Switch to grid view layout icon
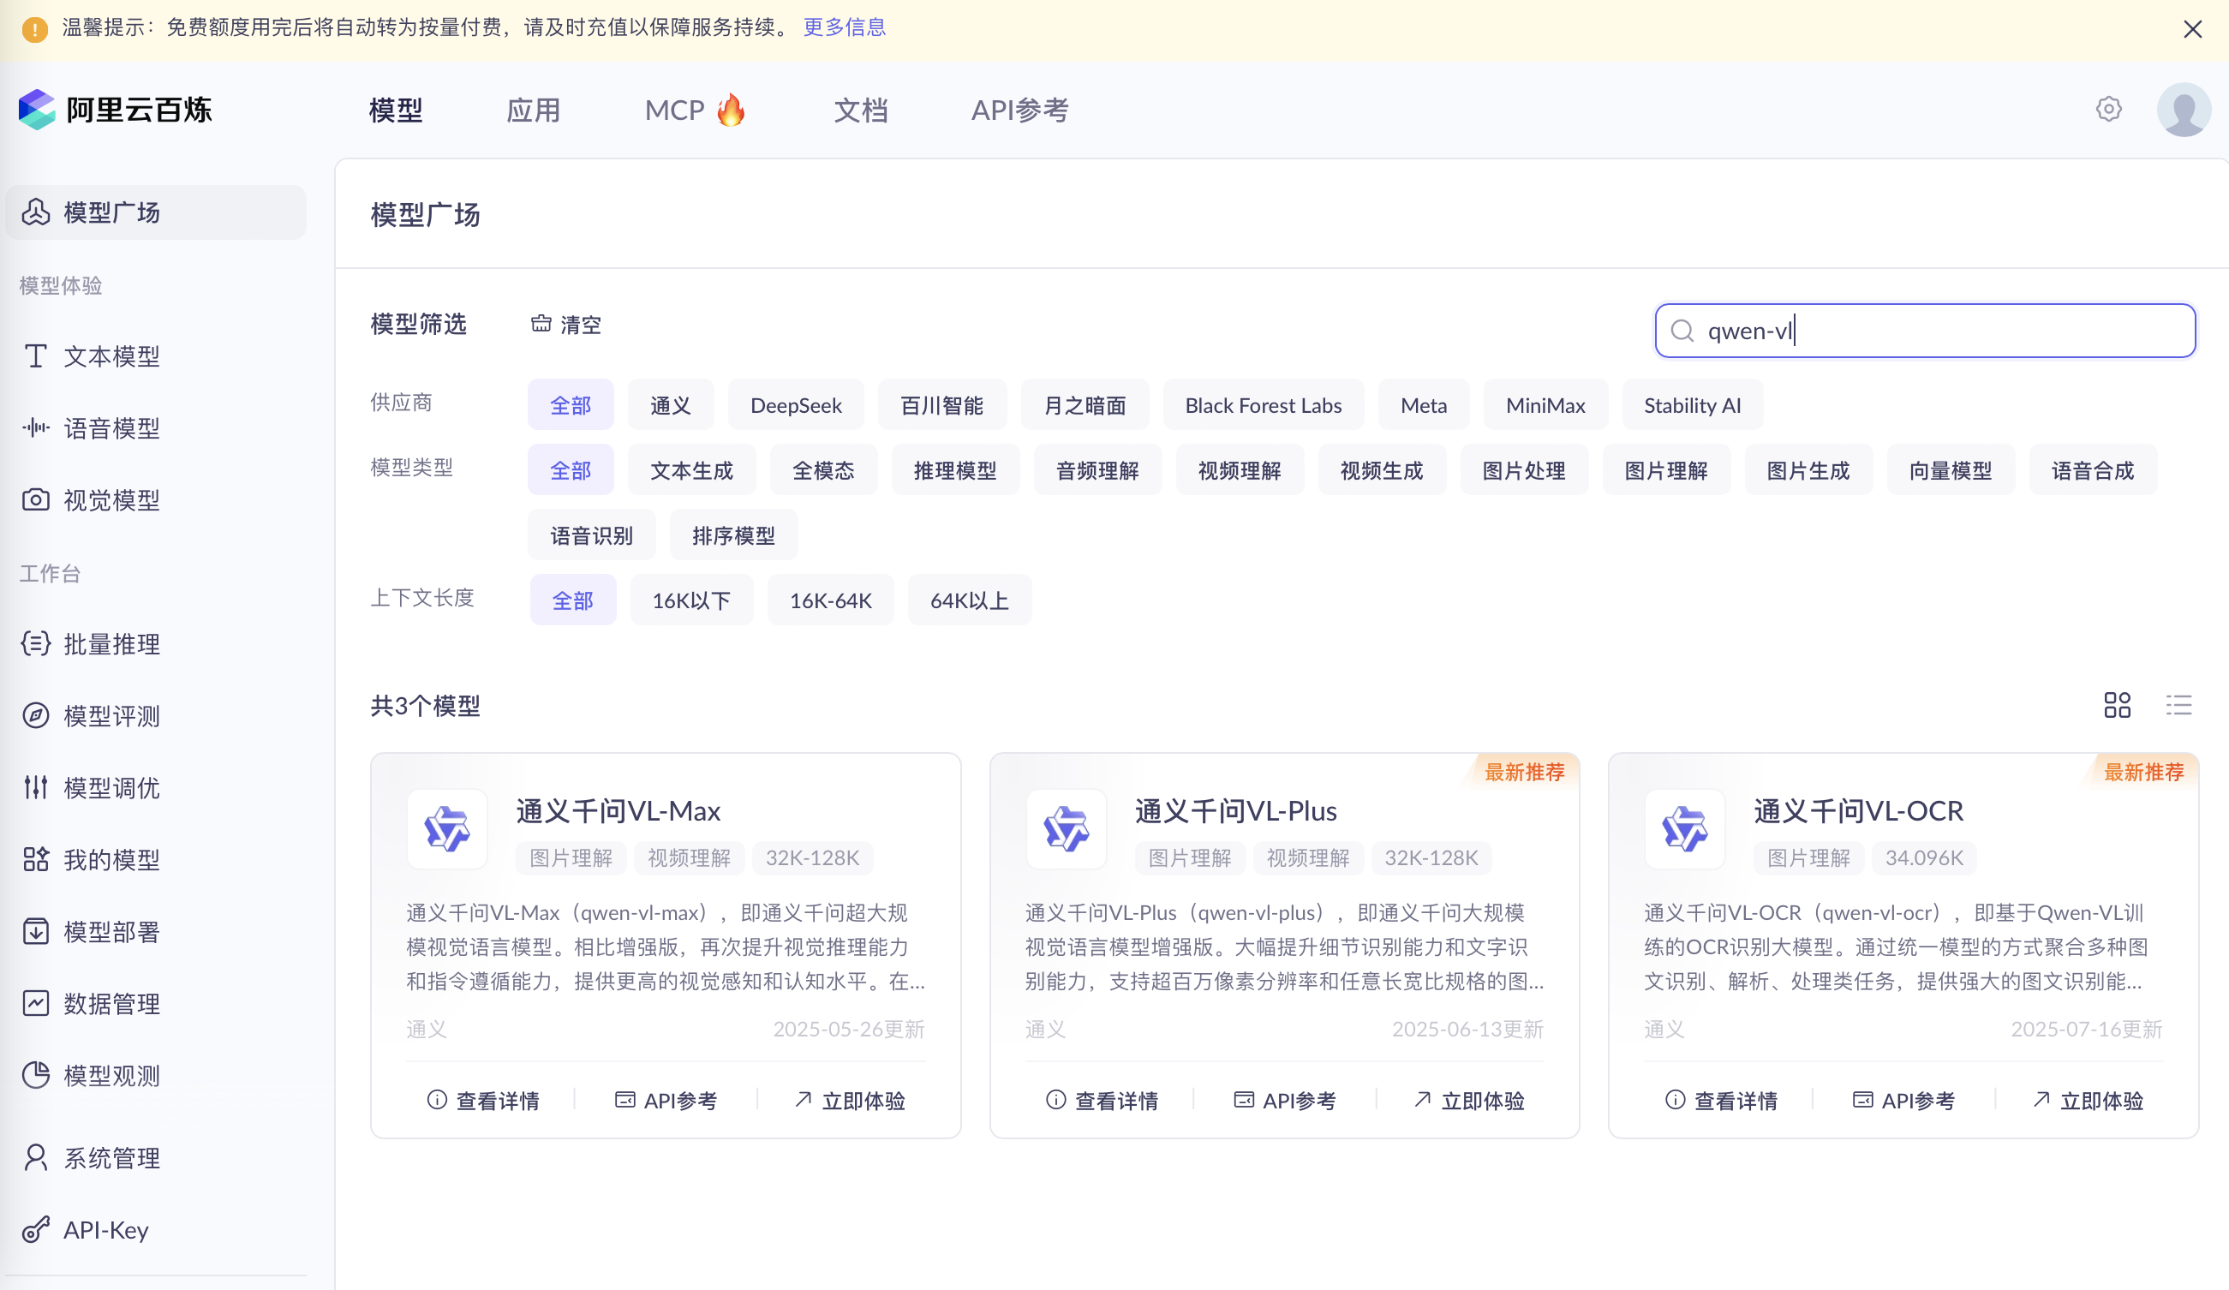 point(2117,705)
